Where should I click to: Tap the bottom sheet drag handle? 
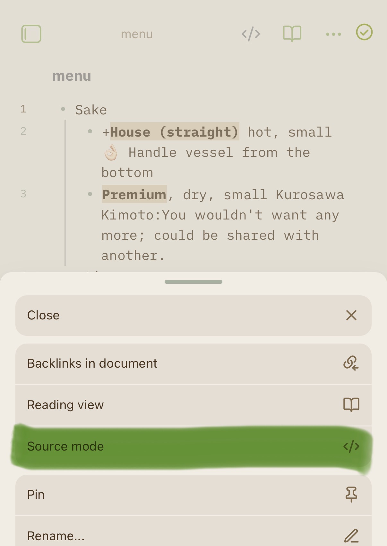pyautogui.click(x=193, y=282)
